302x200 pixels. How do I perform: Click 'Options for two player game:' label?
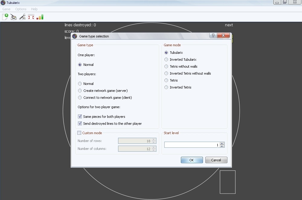(99, 107)
